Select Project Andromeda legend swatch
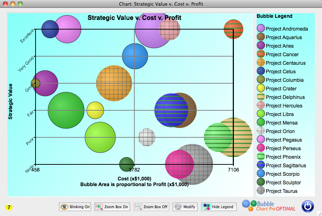Screen dimensions: 322x216 [261, 29]
